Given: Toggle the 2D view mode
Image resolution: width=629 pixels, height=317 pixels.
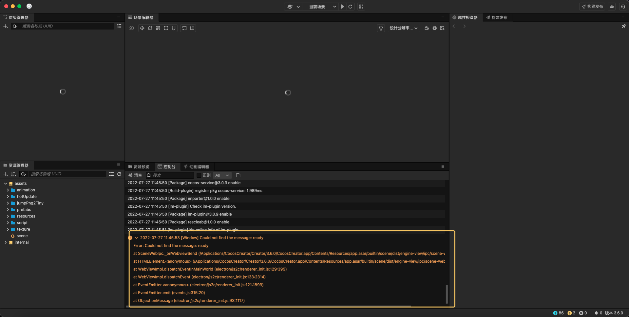Looking at the screenshot, I should click(x=132, y=28).
